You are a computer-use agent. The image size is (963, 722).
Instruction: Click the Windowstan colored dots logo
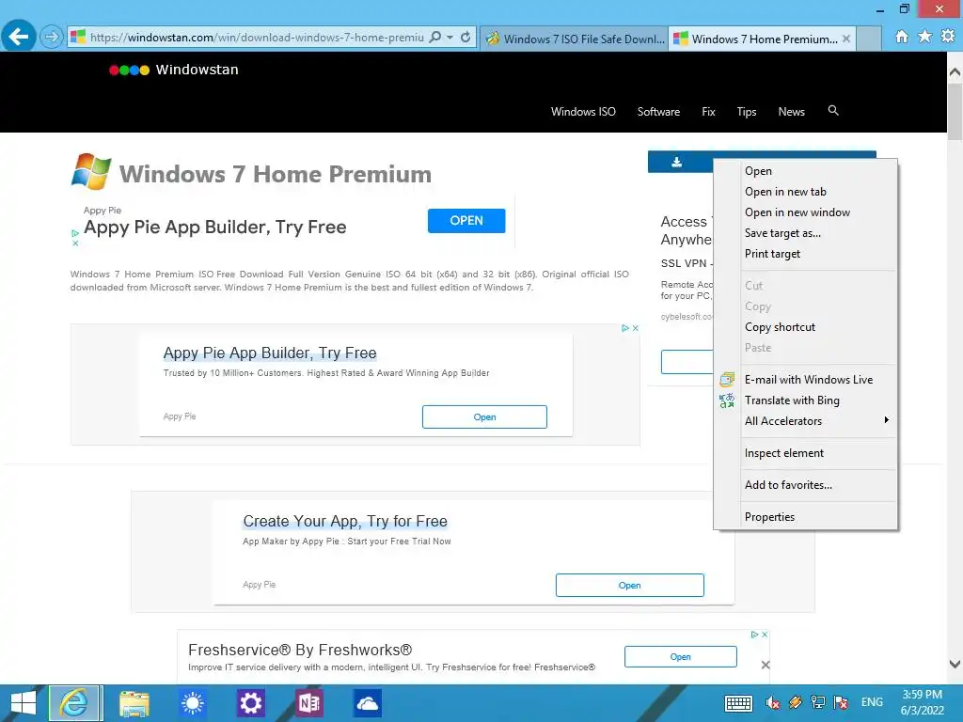point(129,70)
